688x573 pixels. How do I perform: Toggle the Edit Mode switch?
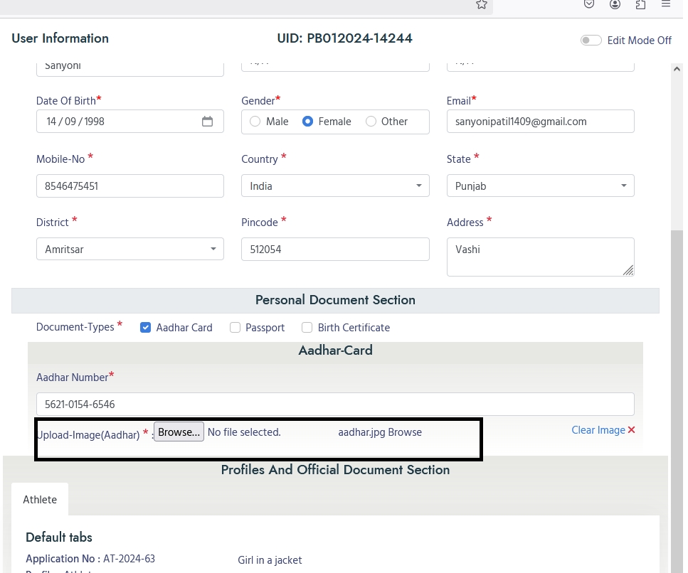(x=591, y=41)
